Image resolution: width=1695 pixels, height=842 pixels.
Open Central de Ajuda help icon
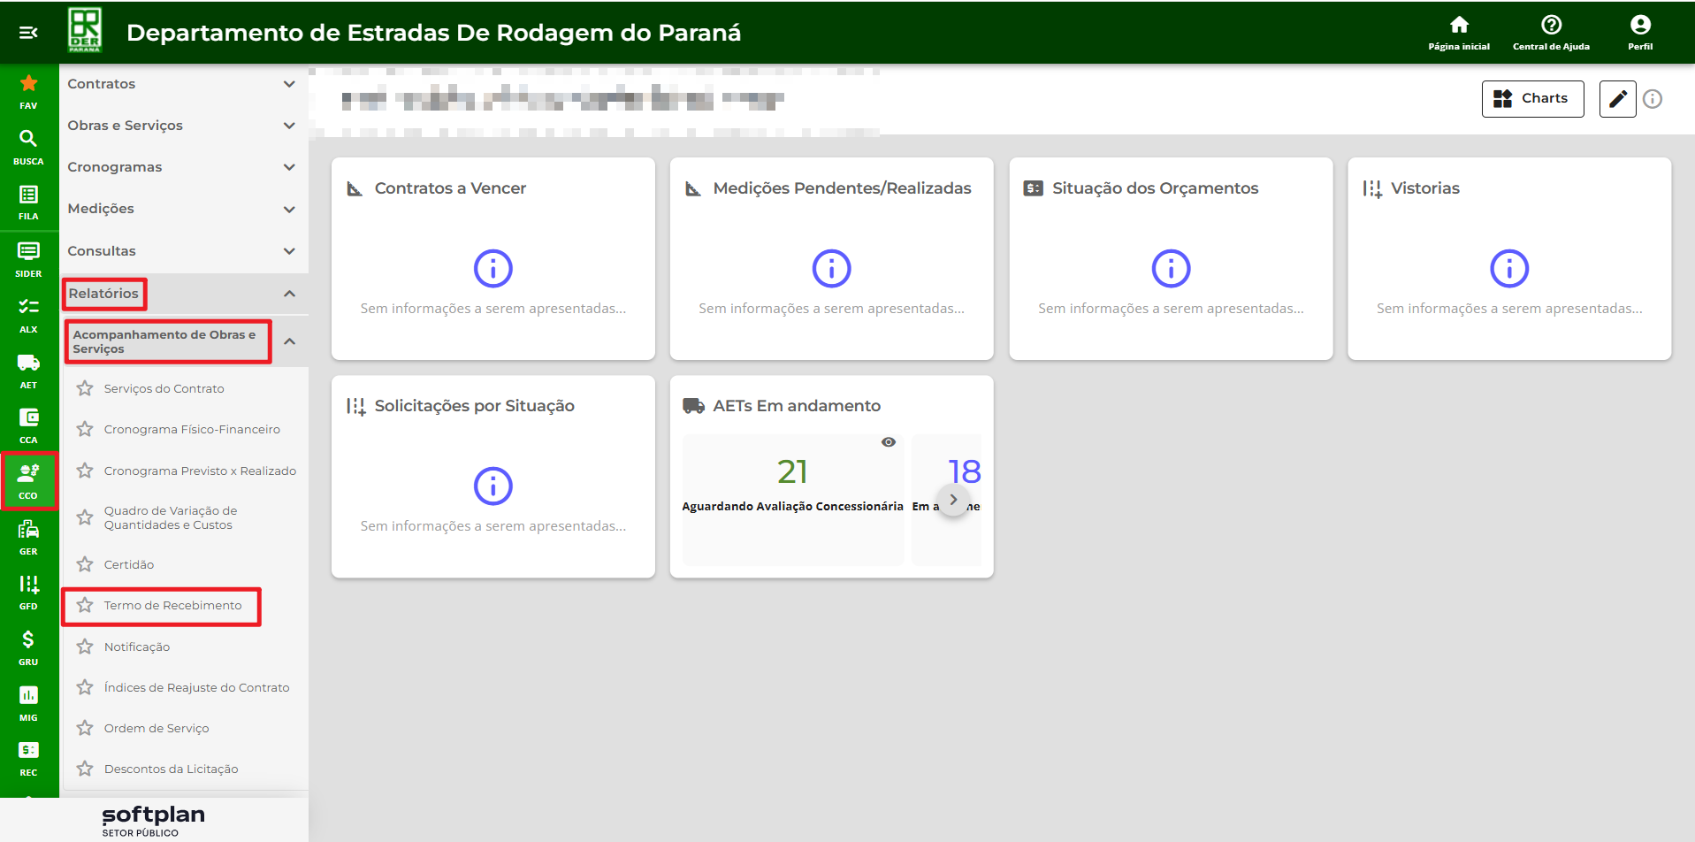tap(1550, 32)
